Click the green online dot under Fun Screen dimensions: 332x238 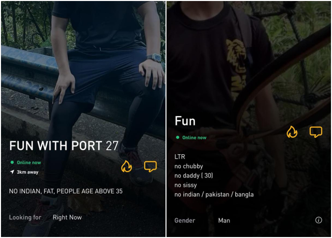click(178, 137)
